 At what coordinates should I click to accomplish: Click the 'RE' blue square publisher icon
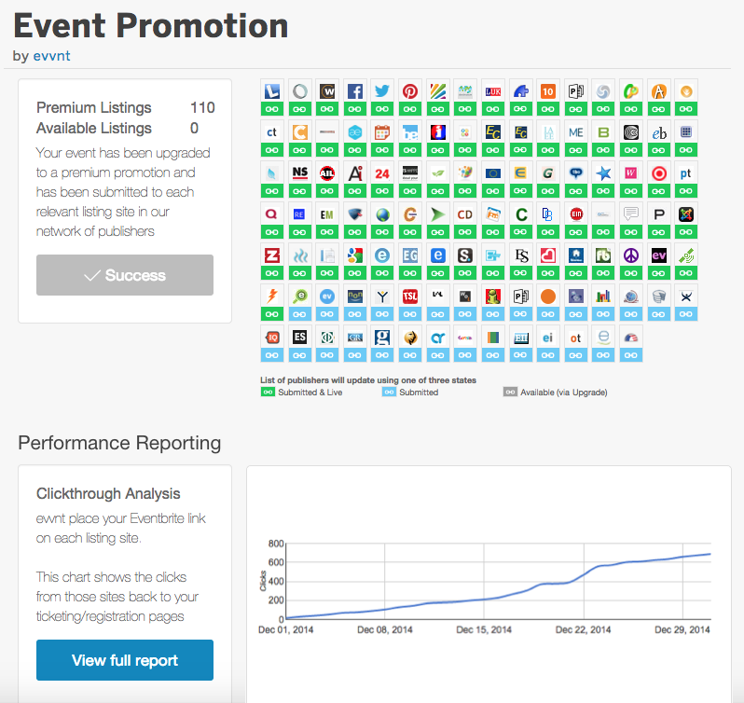[x=299, y=214]
